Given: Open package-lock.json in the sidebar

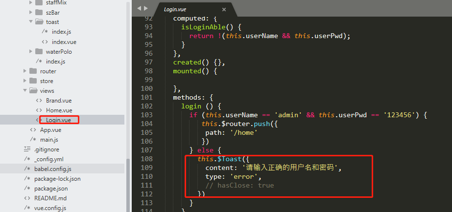Looking at the screenshot, I should point(57,179).
